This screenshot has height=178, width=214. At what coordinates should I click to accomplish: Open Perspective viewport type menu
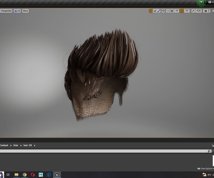[6, 11]
